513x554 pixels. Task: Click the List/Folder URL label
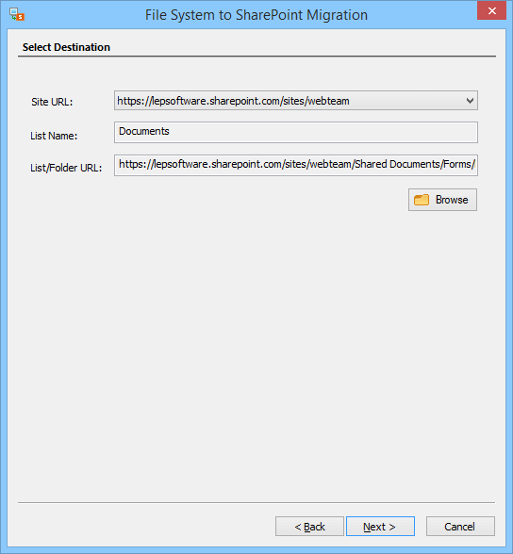point(66,168)
